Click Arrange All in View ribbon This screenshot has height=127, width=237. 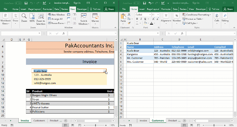point(55,19)
